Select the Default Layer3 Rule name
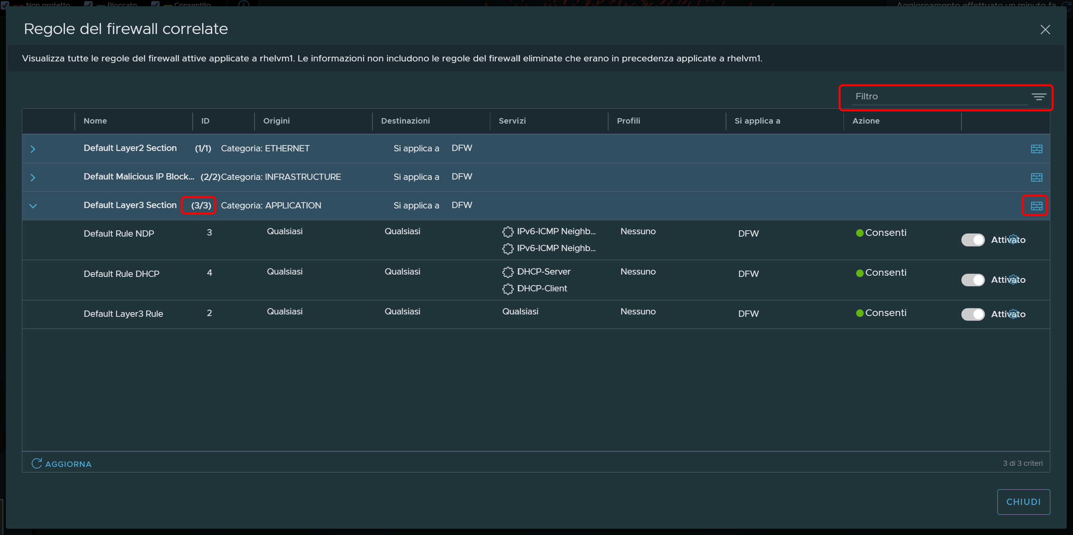This screenshot has width=1073, height=535. coord(123,314)
